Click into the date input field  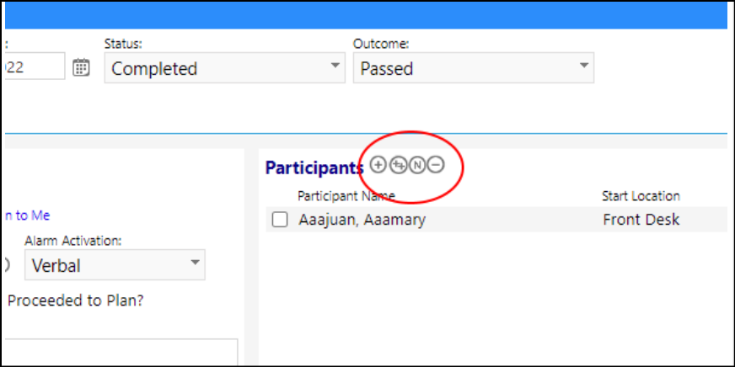34,66
